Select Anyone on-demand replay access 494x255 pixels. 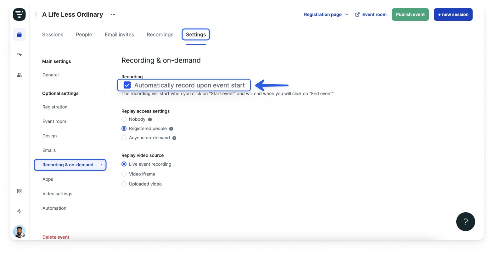[x=124, y=138]
